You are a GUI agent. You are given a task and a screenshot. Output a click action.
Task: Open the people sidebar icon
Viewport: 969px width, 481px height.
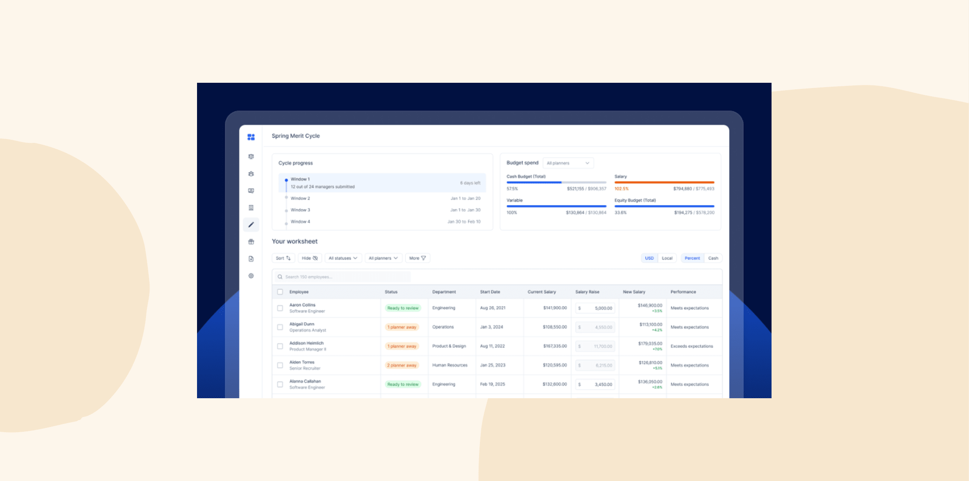[251, 173]
